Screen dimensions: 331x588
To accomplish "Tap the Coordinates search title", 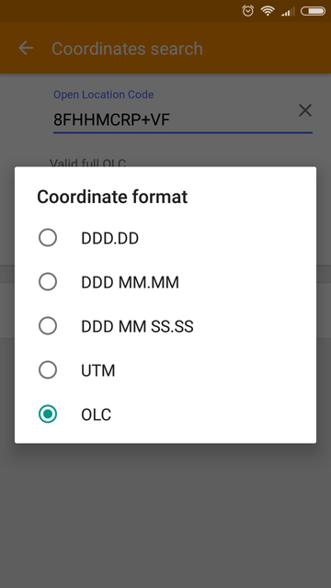I will pos(127,49).
